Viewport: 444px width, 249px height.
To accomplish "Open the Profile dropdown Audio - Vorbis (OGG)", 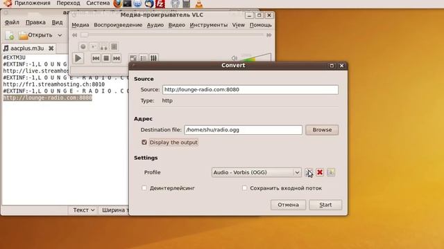I will tap(256, 172).
